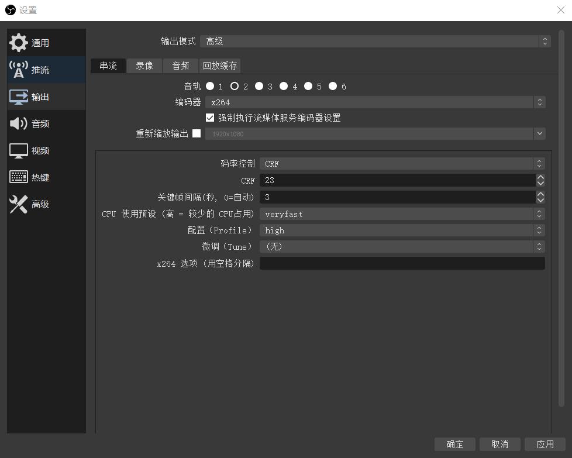Open the 输出模式 dropdown showing 高级
This screenshot has height=458, width=572.
[375, 42]
